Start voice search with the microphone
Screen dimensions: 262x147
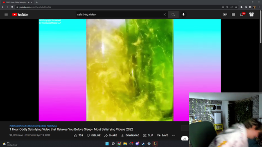[x=183, y=15]
